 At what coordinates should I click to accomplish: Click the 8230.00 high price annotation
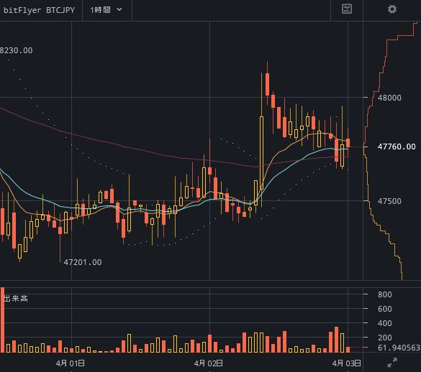coord(17,50)
